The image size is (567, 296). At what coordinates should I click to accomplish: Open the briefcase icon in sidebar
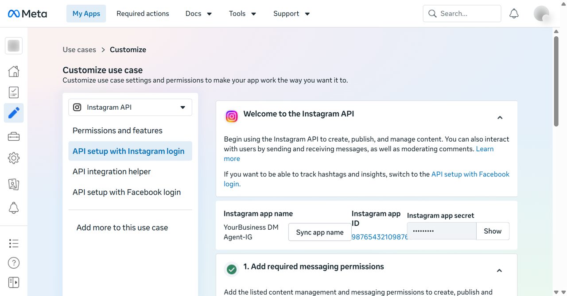click(x=14, y=137)
